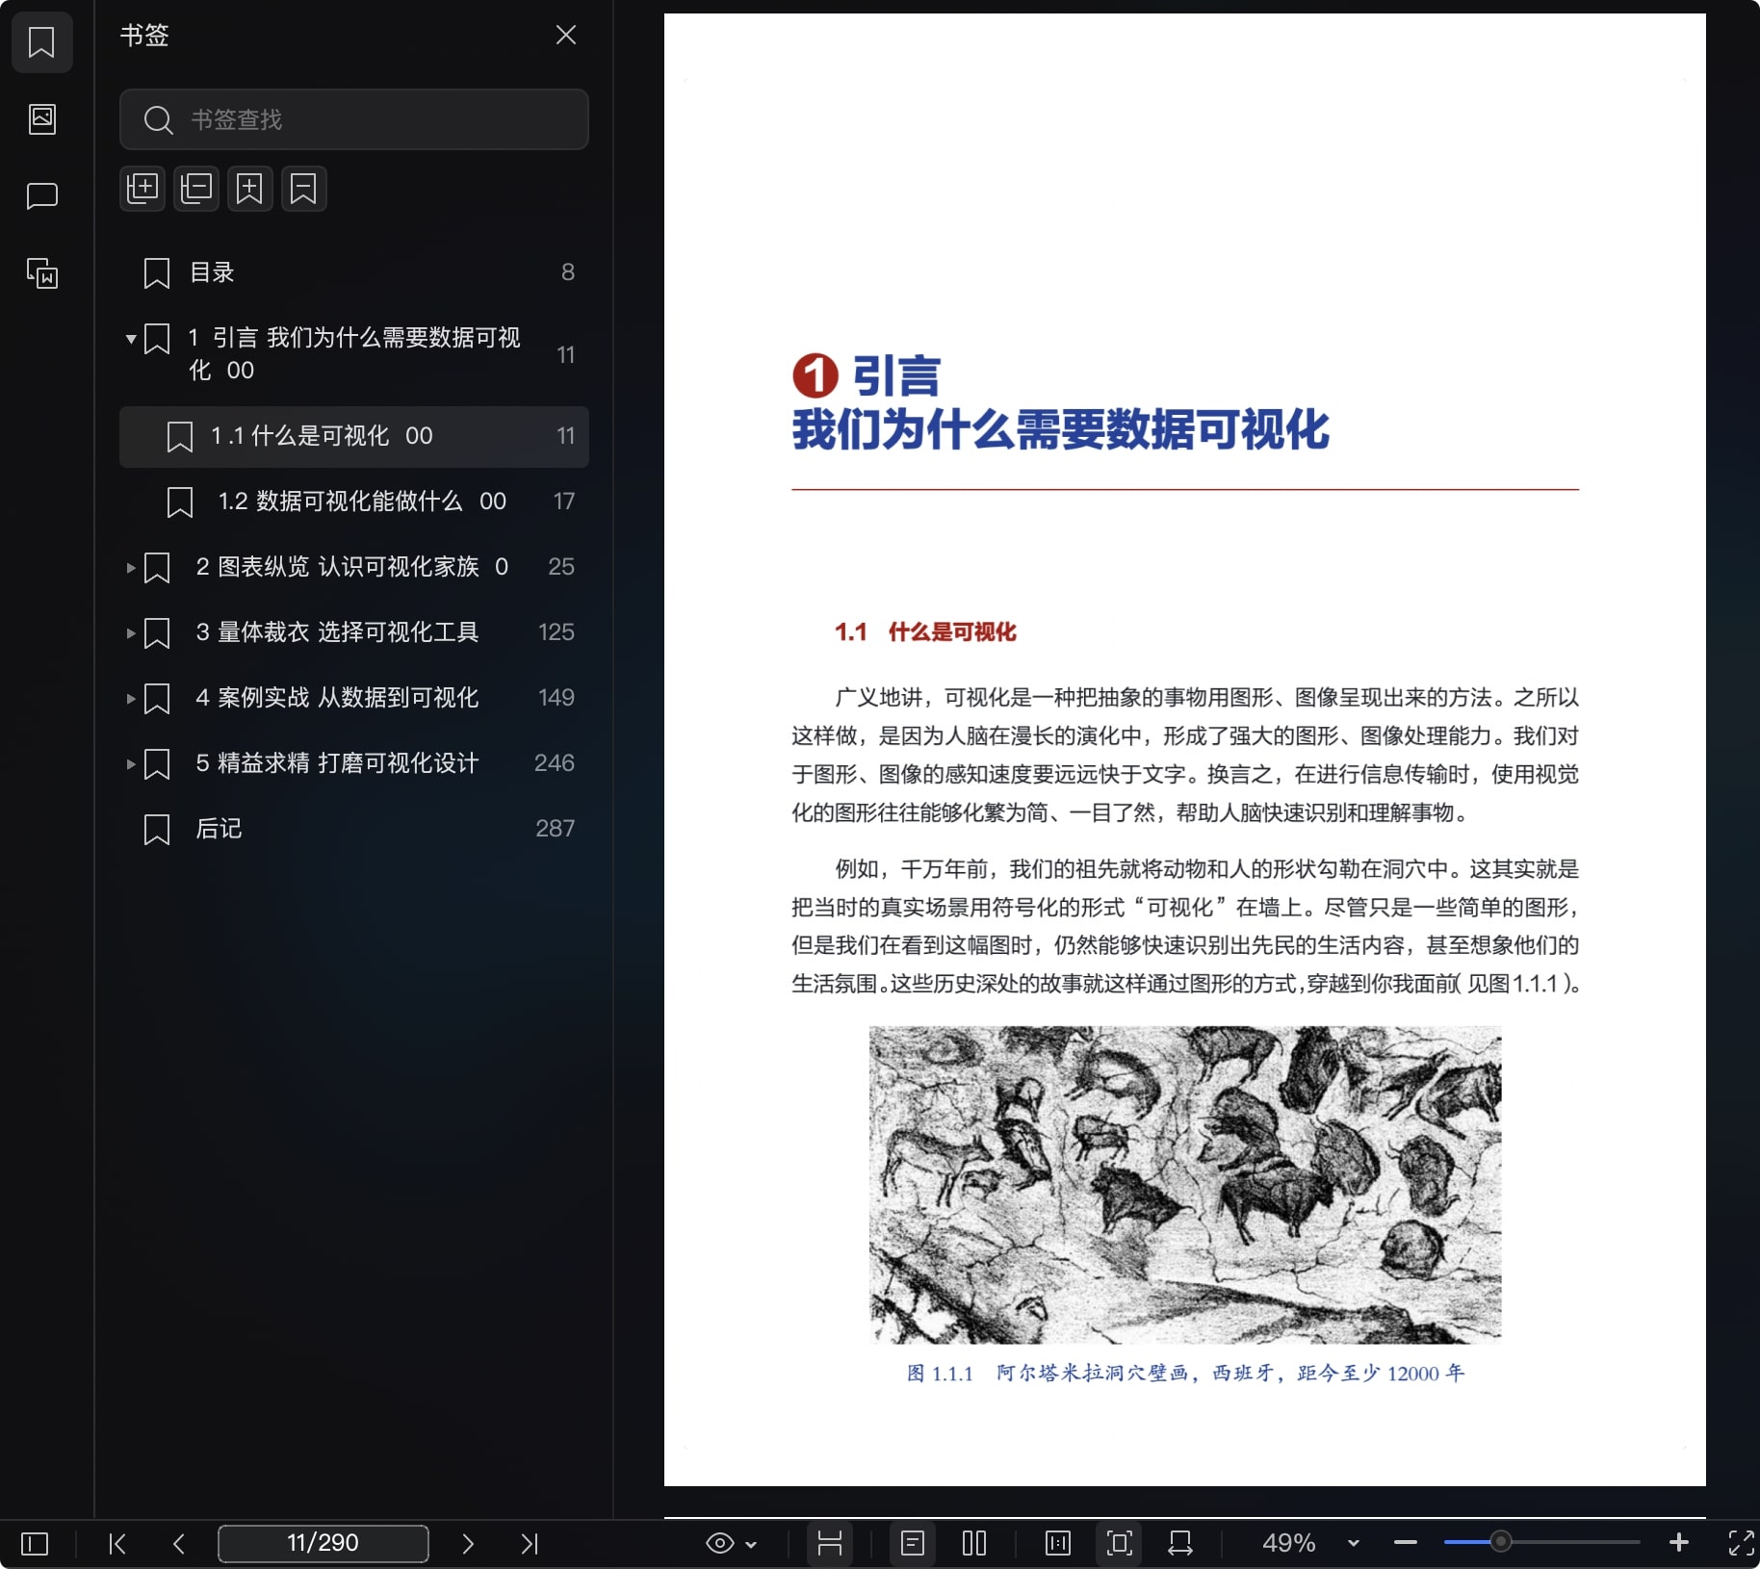Click the 书签 panel title
This screenshot has height=1569, width=1760.
[x=144, y=36]
